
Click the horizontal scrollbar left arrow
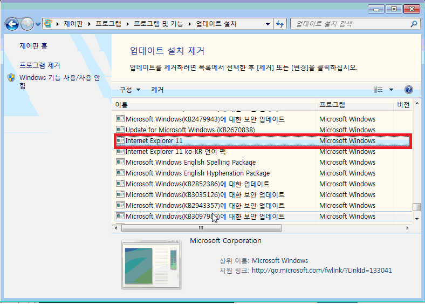pos(116,228)
